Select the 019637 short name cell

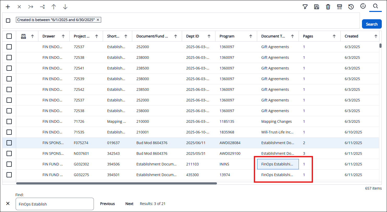[113, 143]
